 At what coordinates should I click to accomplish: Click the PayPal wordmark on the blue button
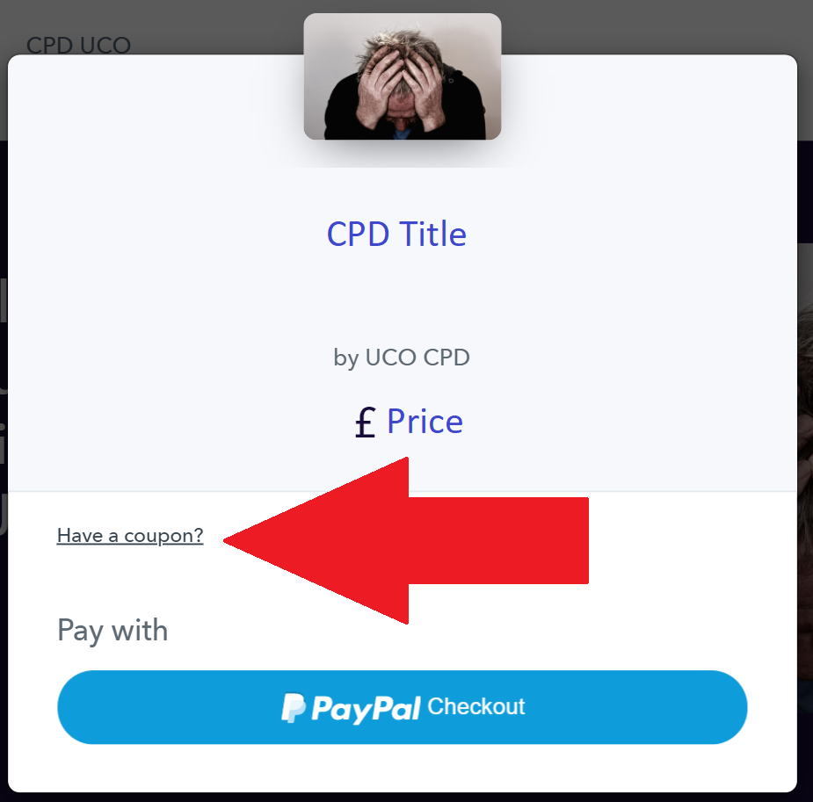366,709
